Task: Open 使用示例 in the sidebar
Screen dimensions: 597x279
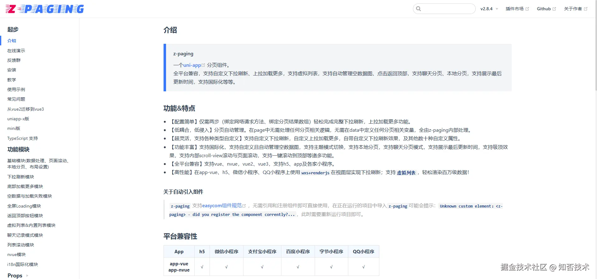Action: point(16,89)
